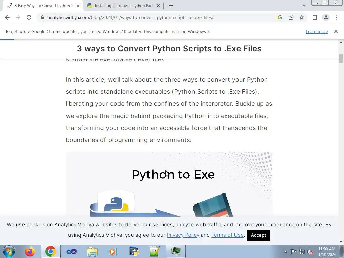
Task: Click the vertical scrollbar thumb
Action: click(341, 58)
